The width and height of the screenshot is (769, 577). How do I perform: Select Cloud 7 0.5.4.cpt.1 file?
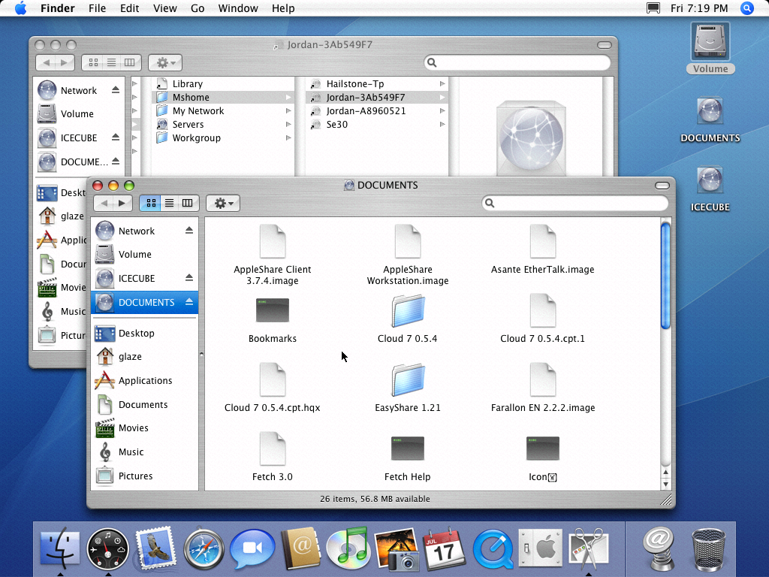(542, 310)
